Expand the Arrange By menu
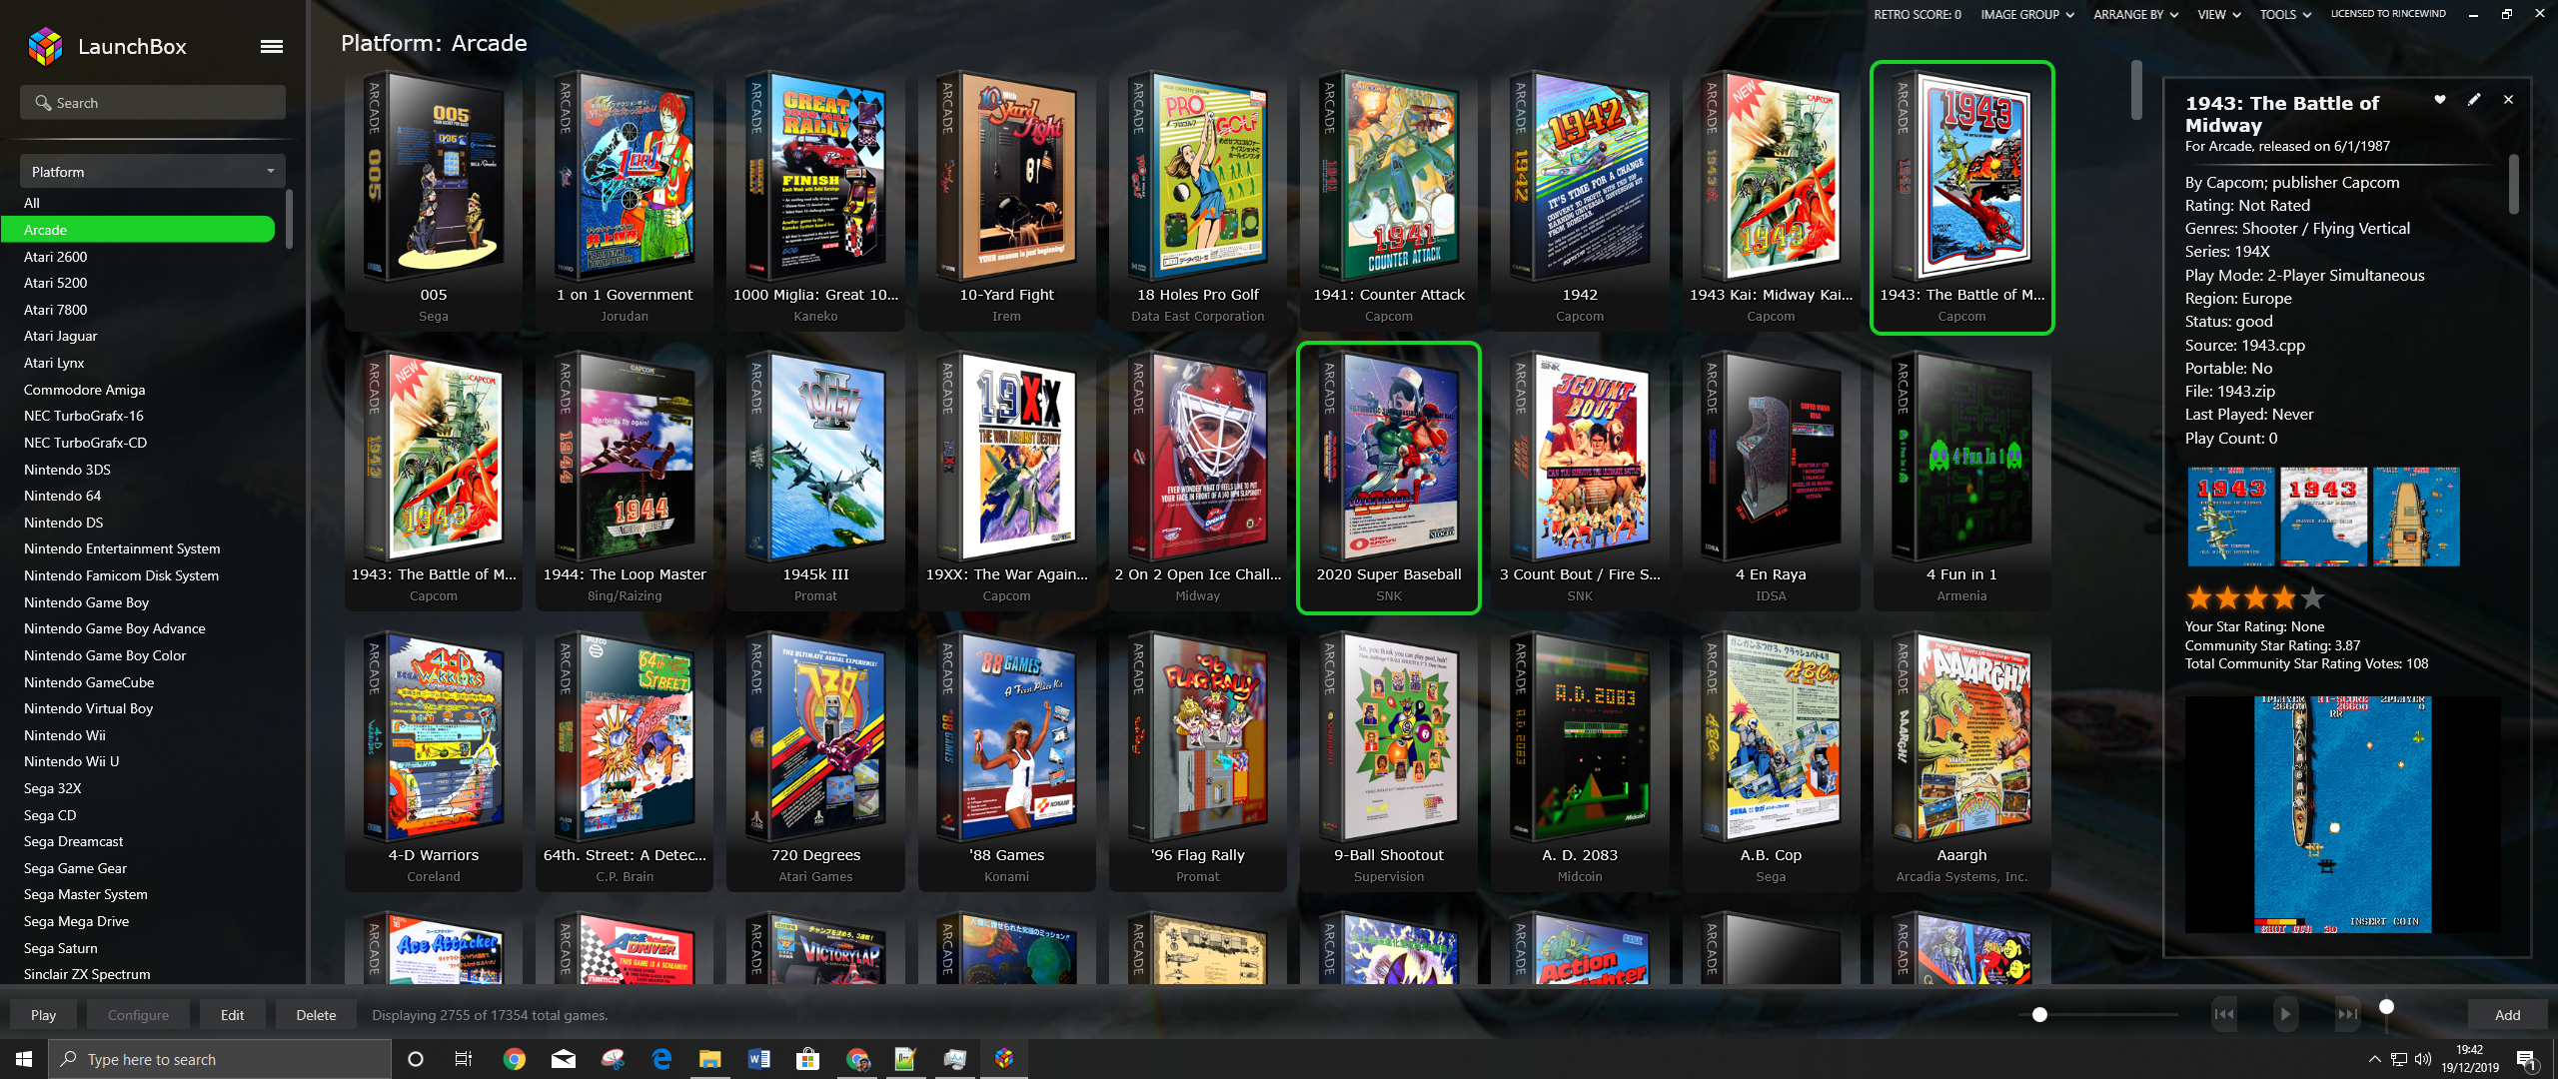 pos(2135,14)
